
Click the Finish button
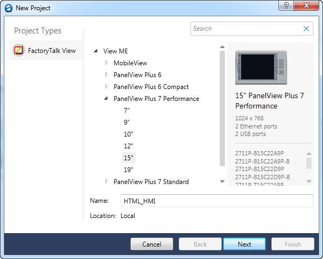[293, 244]
